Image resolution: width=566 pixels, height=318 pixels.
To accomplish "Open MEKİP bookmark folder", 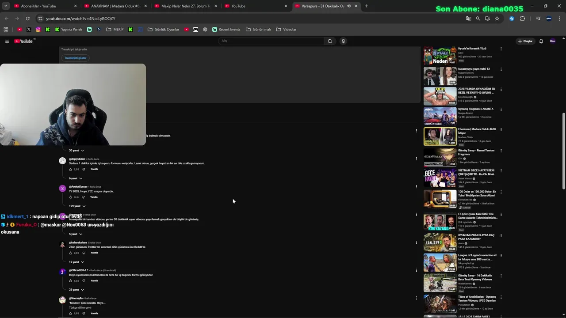I will pos(115,30).
